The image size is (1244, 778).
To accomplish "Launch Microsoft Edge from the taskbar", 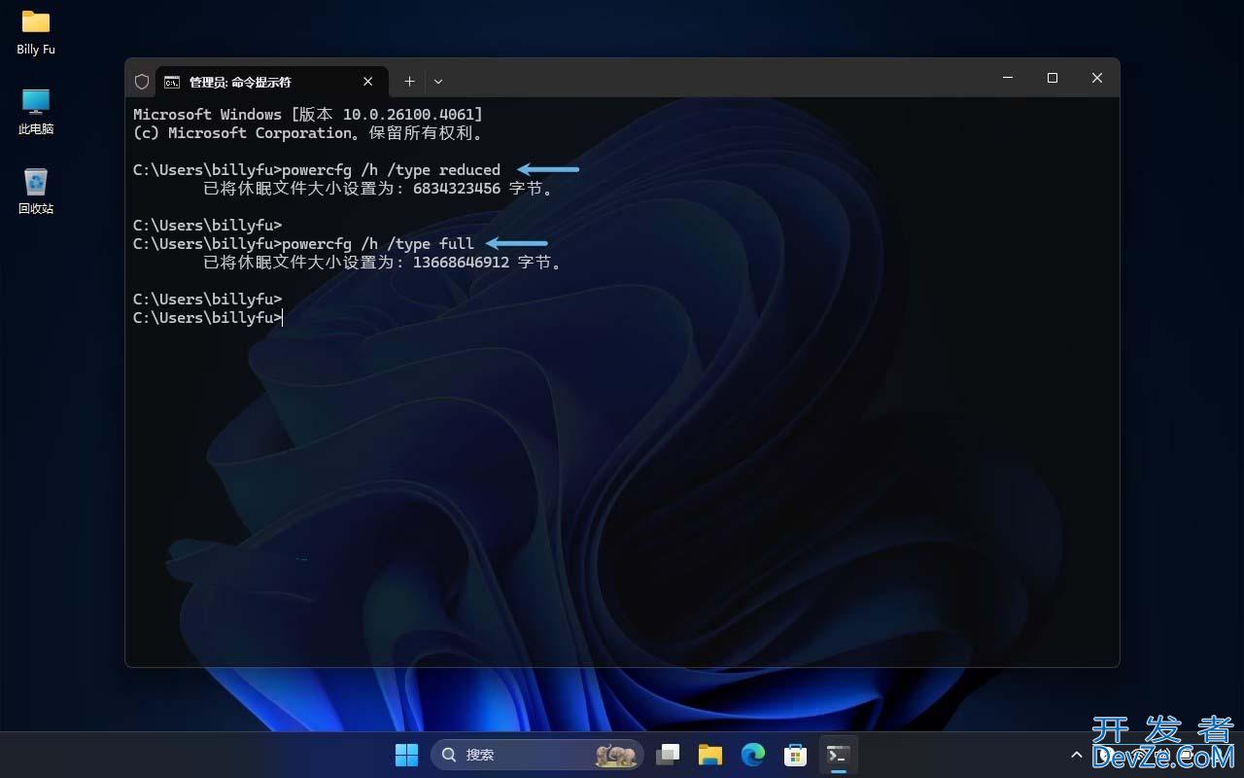I will (x=753, y=755).
